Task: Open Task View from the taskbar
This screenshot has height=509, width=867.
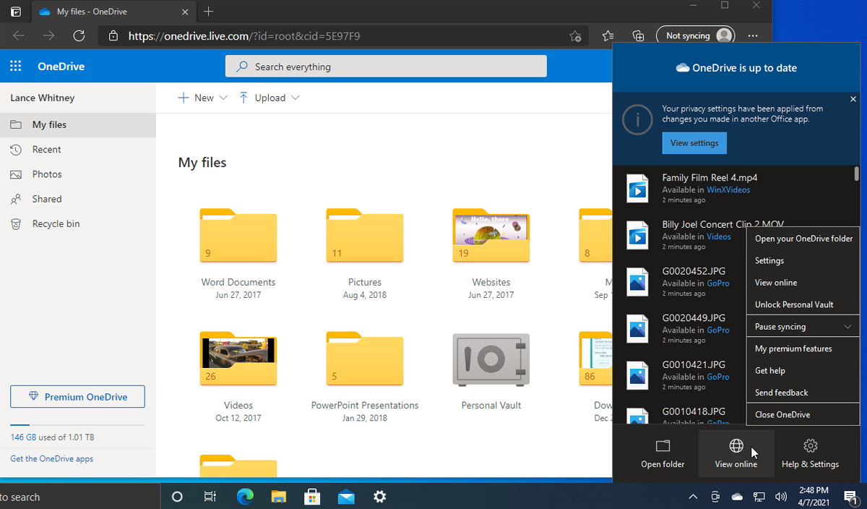Action: pyautogui.click(x=210, y=497)
